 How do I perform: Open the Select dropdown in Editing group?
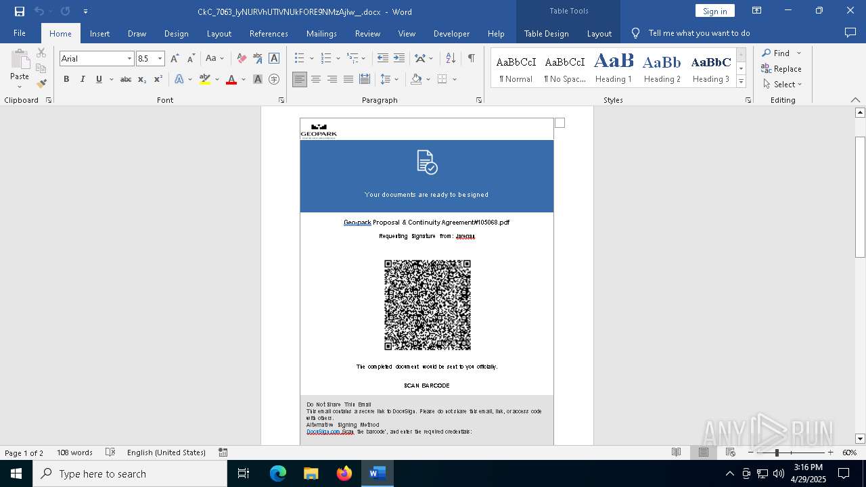(x=782, y=84)
